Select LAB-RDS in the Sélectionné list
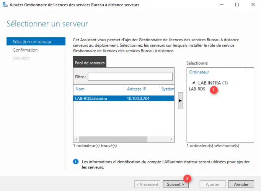Image resolution: width=261 pixels, height=191 pixels. [x=197, y=89]
